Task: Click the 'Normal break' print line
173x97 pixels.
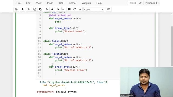Action: (x=70, y=32)
